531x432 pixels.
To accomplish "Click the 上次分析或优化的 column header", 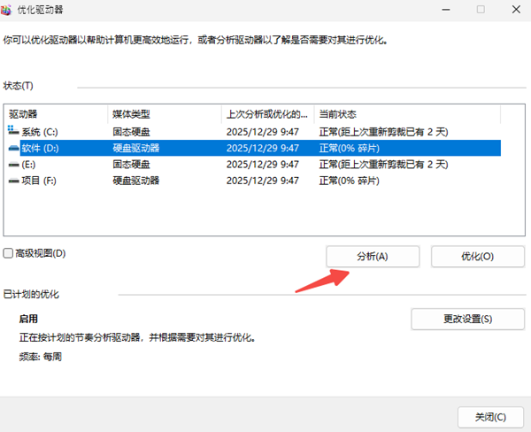I will point(267,114).
